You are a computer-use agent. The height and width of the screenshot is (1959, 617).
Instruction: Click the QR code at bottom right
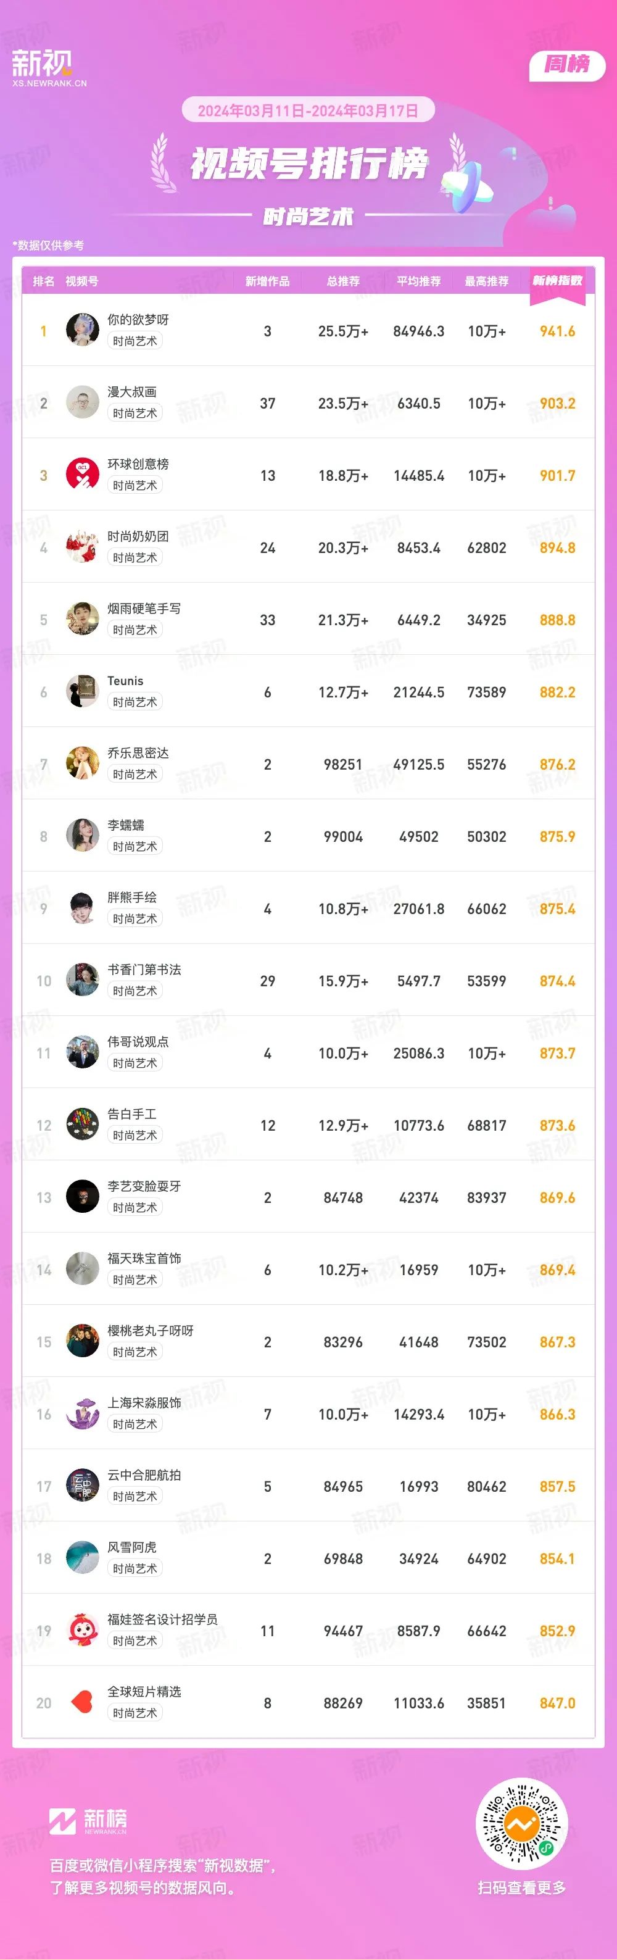(522, 1824)
